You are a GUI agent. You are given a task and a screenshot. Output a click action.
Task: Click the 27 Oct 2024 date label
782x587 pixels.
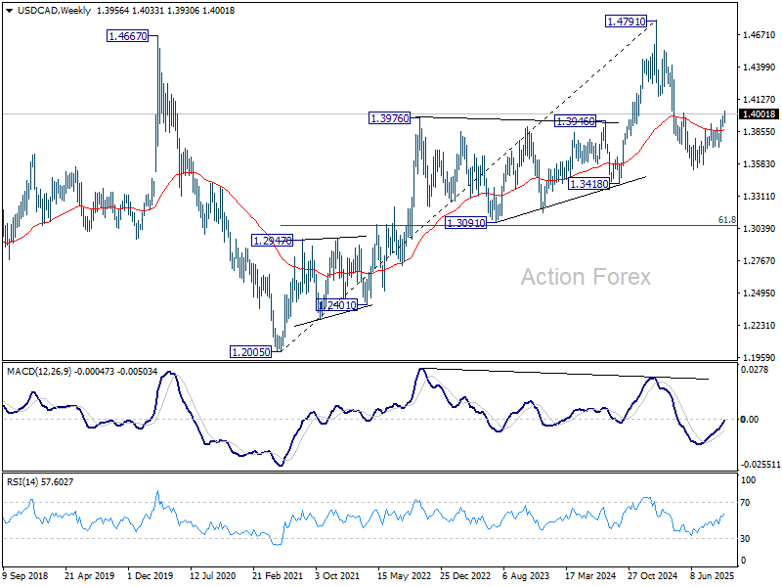click(652, 575)
